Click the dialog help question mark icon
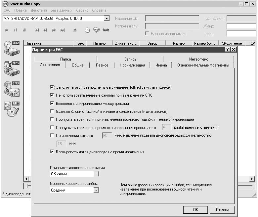The height and width of the screenshot is (217, 258). click(x=227, y=49)
